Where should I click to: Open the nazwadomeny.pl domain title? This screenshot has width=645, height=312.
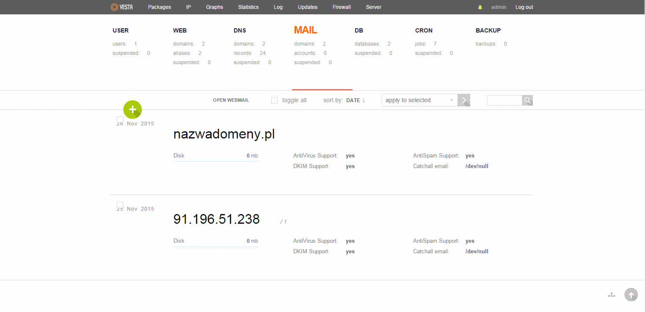(224, 134)
